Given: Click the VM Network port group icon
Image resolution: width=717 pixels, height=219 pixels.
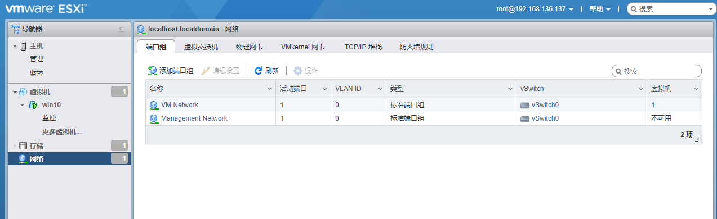Looking at the screenshot, I should tap(154, 105).
